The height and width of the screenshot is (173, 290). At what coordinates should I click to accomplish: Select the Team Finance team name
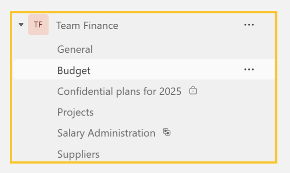click(x=87, y=26)
